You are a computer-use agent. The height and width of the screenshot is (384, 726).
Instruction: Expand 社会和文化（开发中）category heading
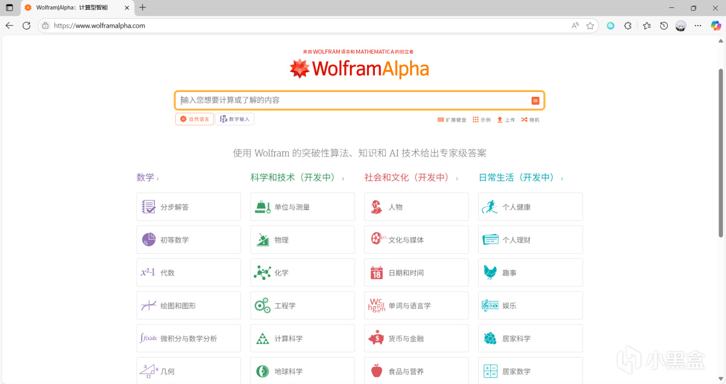click(x=411, y=177)
